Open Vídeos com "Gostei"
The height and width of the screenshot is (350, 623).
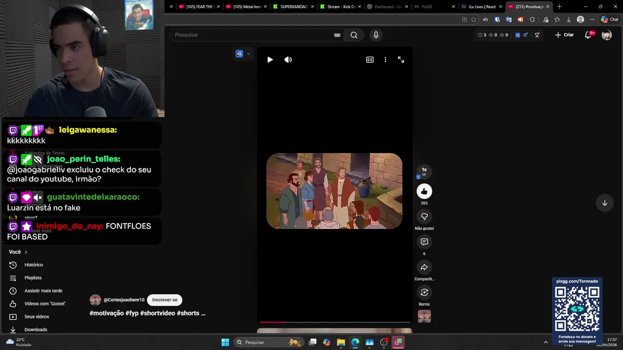45,304
